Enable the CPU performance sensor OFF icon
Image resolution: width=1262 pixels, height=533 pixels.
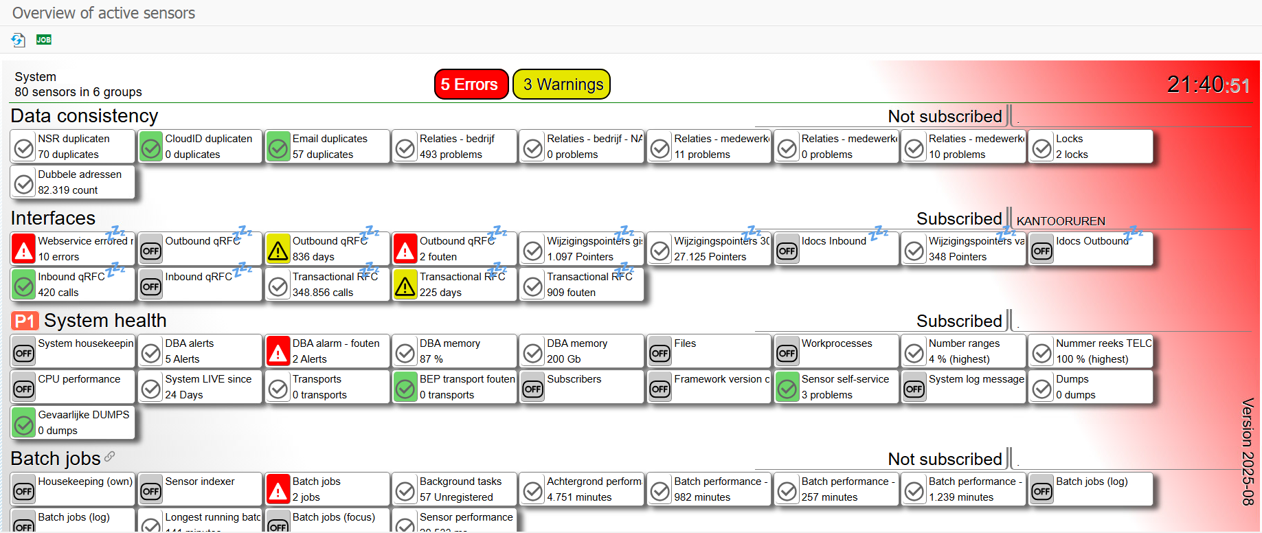pos(24,388)
